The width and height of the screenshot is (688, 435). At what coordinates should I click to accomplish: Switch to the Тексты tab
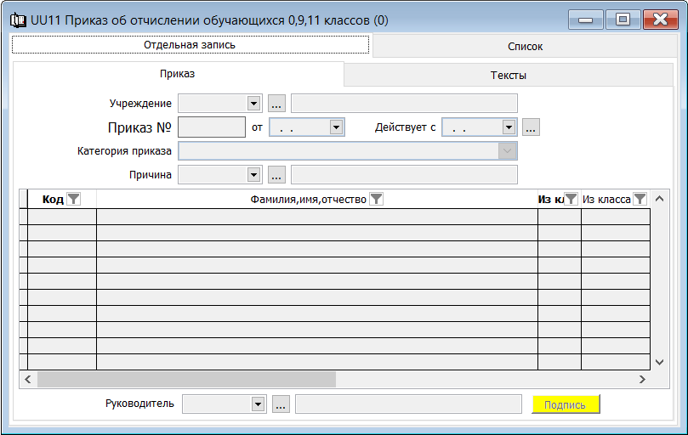(x=508, y=76)
